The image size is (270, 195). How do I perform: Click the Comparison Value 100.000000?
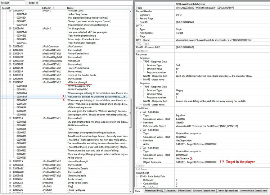(182, 155)
